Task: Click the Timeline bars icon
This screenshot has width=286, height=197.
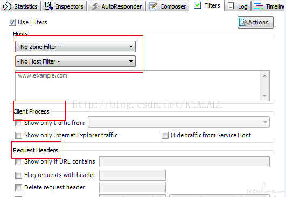Action: 259,6
